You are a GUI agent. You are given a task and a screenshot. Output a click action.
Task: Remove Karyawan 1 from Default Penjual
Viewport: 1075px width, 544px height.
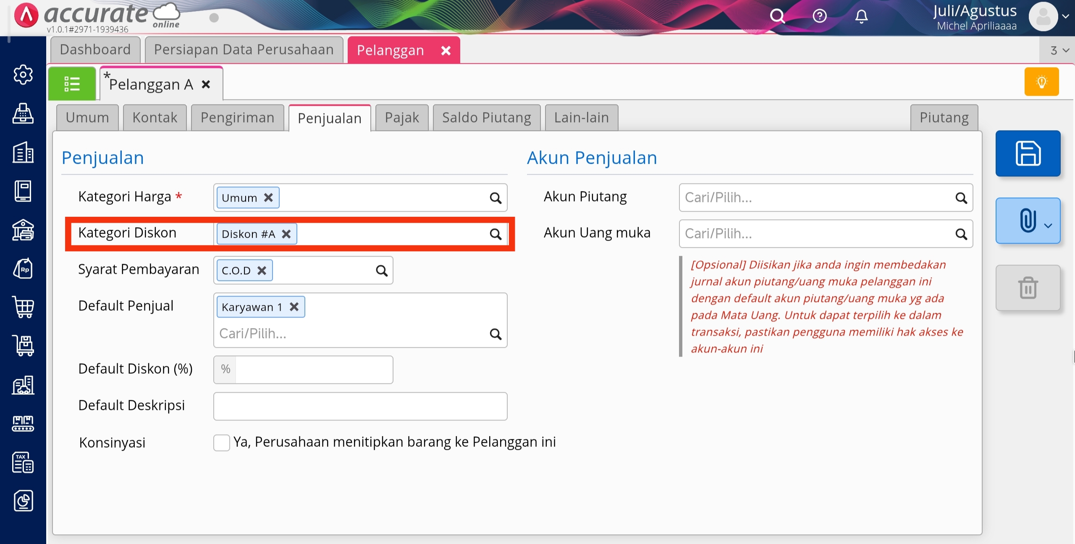(294, 307)
